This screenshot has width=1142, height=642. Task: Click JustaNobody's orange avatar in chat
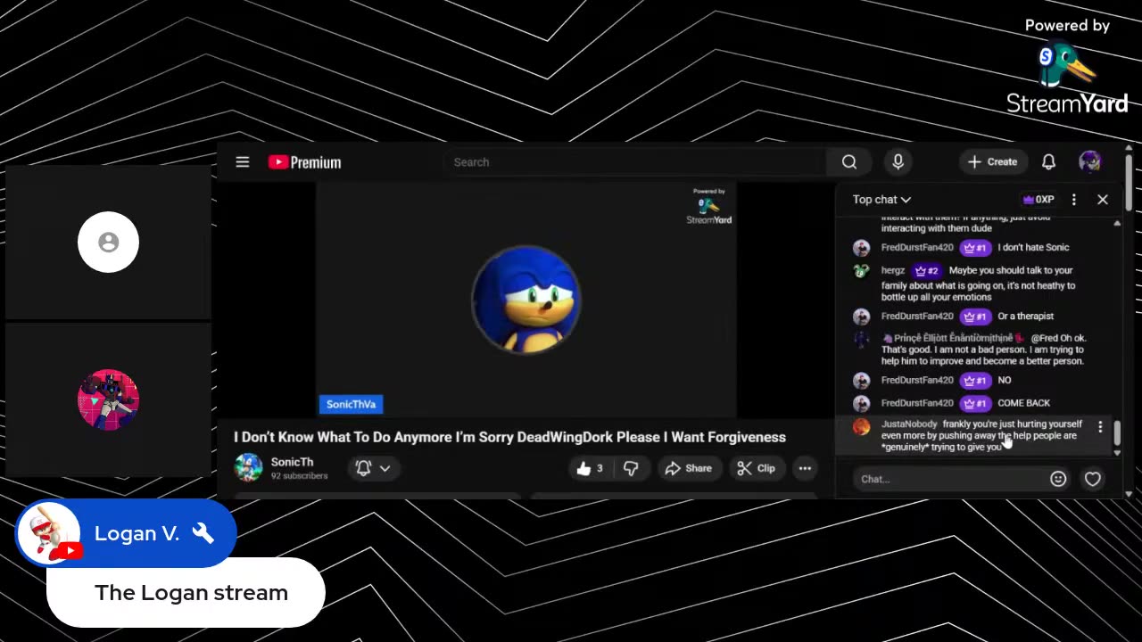tap(861, 427)
